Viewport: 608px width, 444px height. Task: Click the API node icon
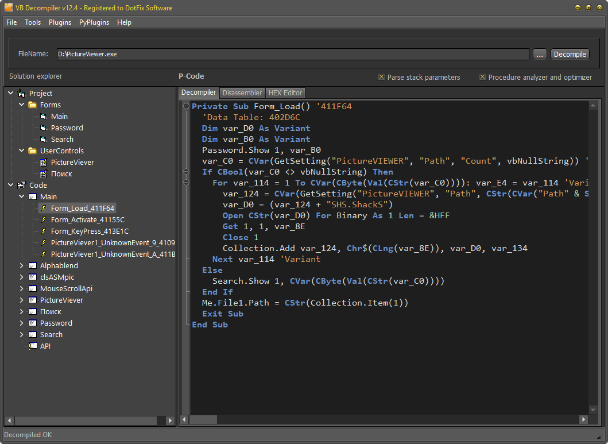(x=33, y=346)
